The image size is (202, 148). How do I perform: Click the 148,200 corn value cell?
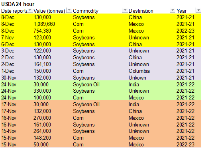coord(42,138)
